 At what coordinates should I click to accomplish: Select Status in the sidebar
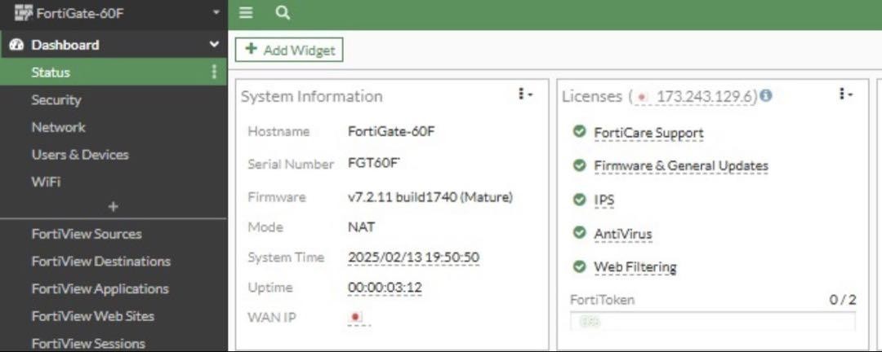(x=113, y=72)
